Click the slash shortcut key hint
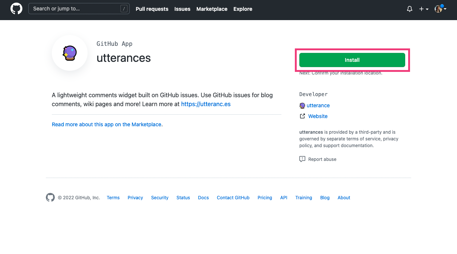 coord(124,9)
